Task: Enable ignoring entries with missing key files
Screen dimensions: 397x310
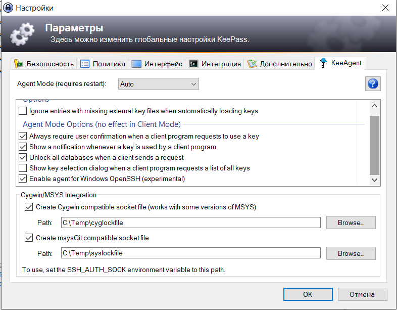Action: click(23, 111)
